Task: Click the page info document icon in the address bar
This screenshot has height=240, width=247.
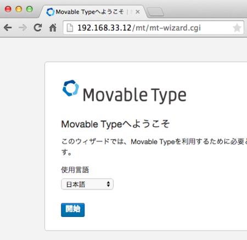Action: tap(70, 28)
